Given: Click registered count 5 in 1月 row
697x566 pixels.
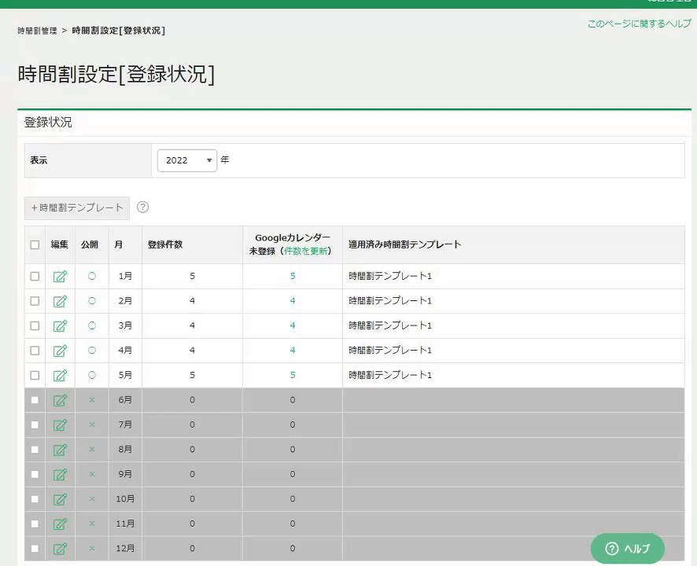Looking at the screenshot, I should 192,276.
